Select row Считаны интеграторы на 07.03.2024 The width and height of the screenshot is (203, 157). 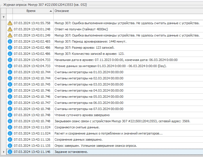click(x=89, y=109)
